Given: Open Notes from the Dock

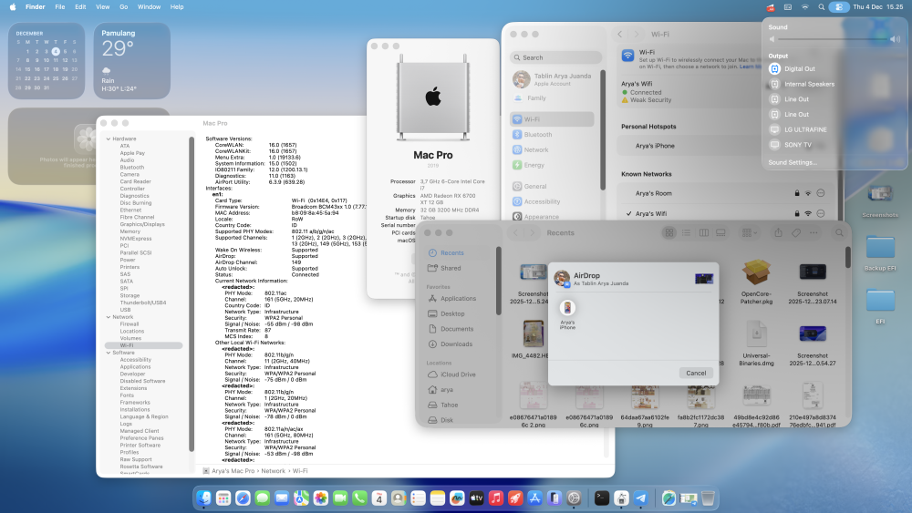Looking at the screenshot, I should [x=438, y=498].
